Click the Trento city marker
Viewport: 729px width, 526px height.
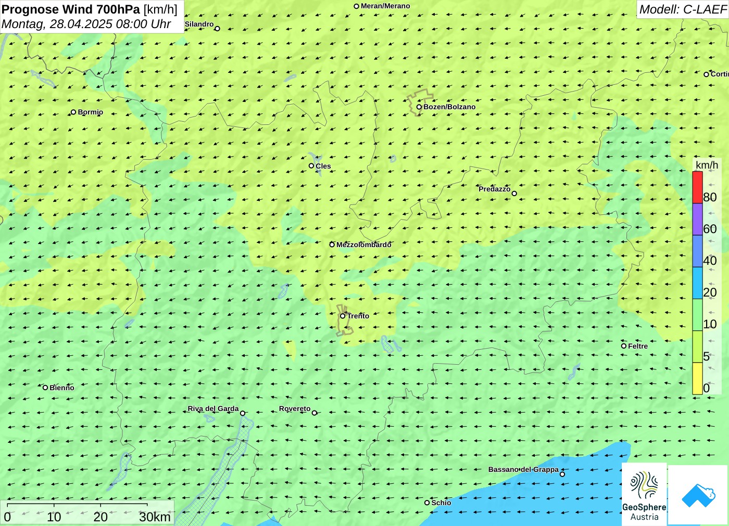tap(343, 316)
